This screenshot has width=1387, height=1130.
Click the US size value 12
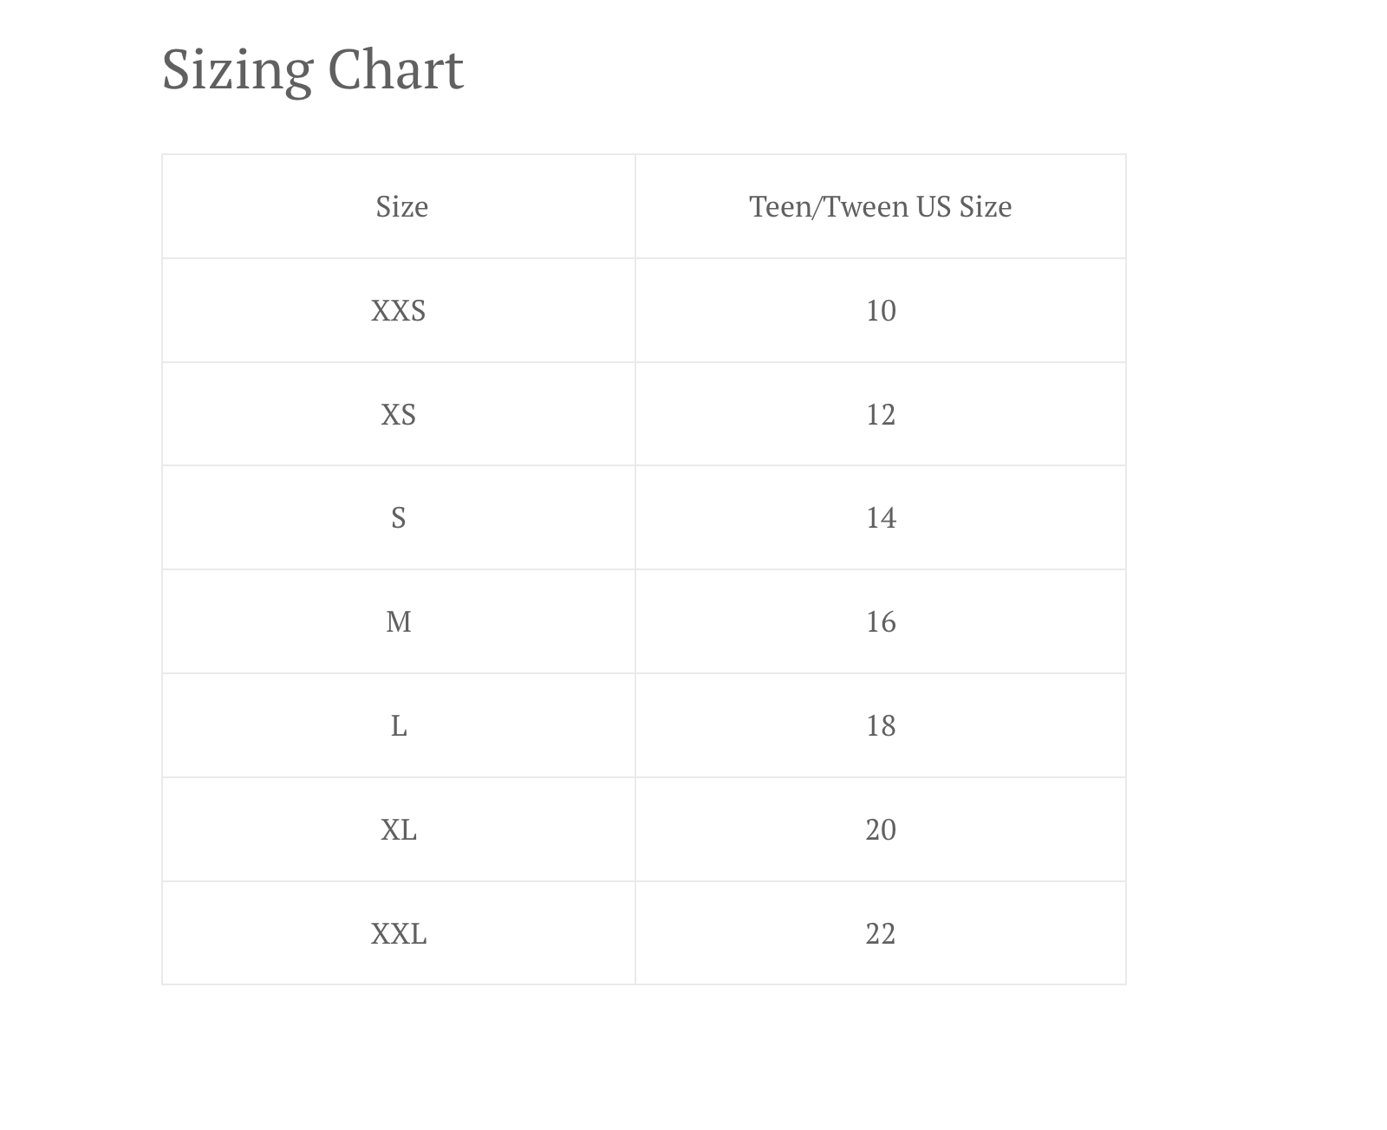881,415
